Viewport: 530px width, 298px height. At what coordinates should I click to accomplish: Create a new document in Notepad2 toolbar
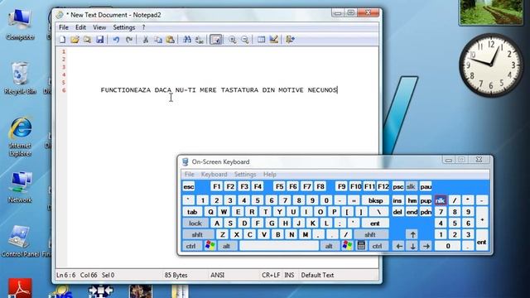tap(63, 40)
